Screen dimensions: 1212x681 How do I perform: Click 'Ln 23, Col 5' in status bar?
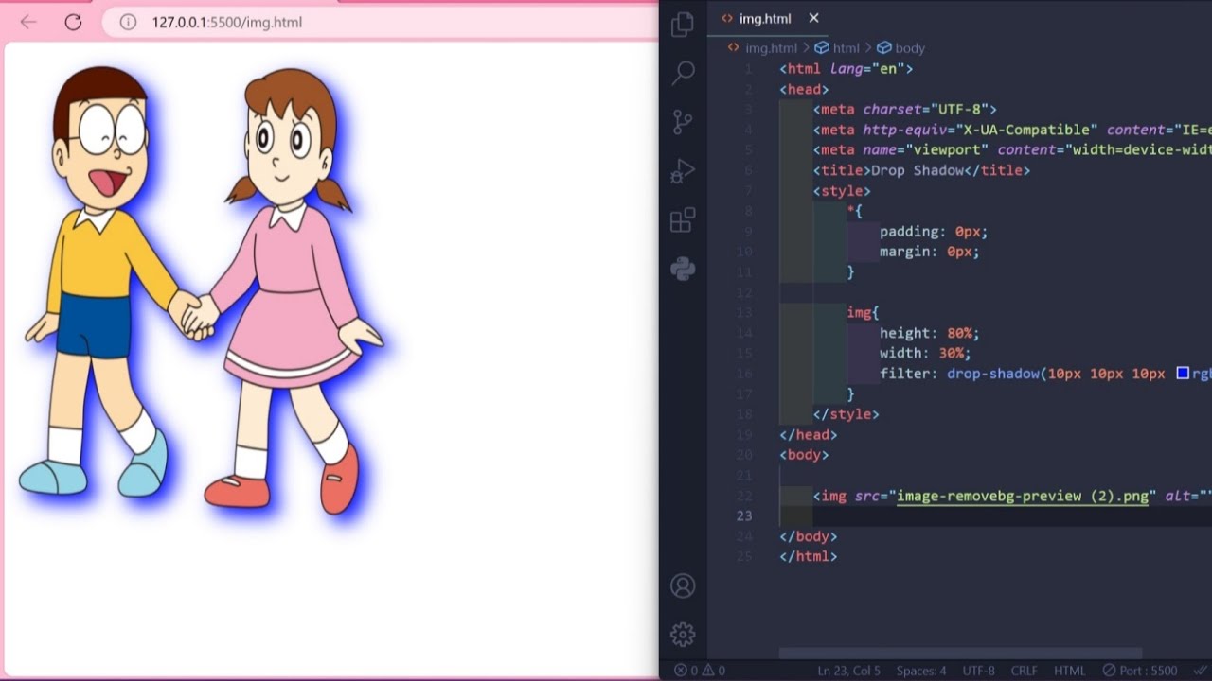[848, 671]
